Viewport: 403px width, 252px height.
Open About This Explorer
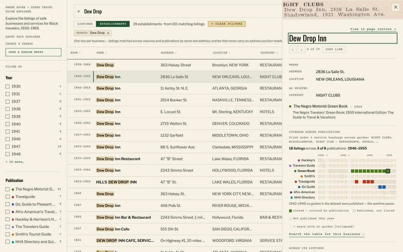(23, 37)
